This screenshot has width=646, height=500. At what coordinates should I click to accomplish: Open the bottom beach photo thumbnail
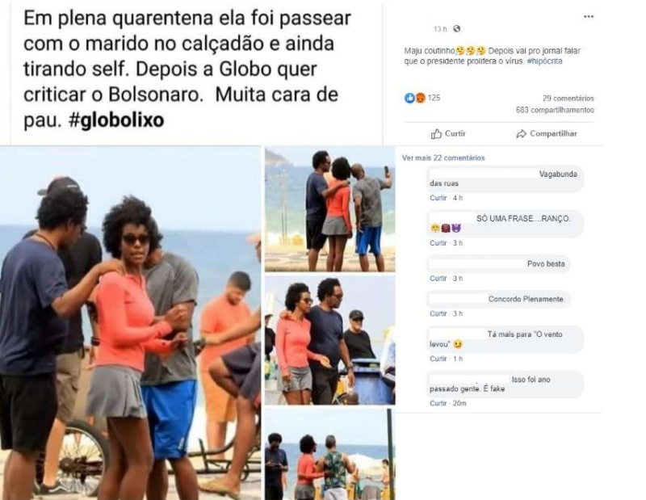pyautogui.click(x=330, y=454)
